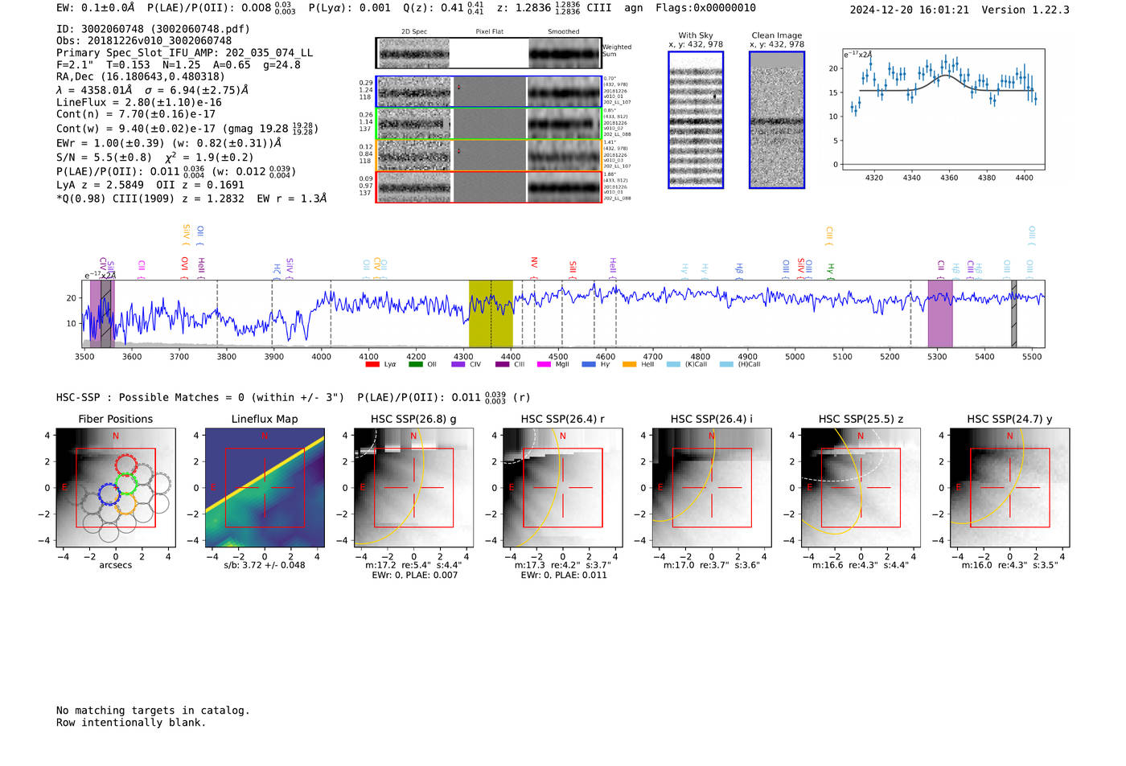Click the Primary Spec_Slot_IFU_AMP text

click(x=185, y=53)
